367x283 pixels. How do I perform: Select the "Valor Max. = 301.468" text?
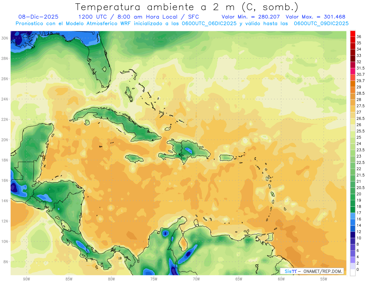pos(316,17)
